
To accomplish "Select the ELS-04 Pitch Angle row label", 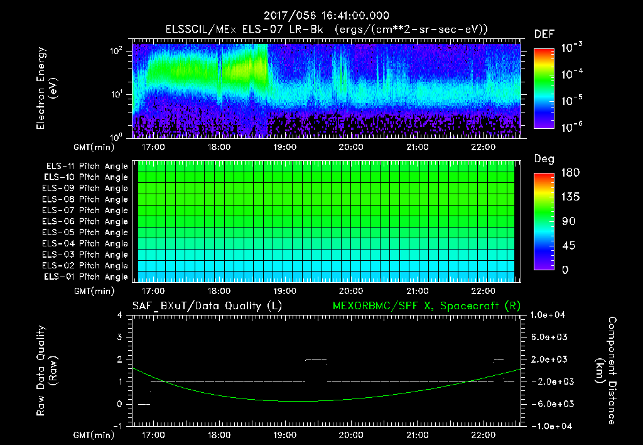I will click(85, 243).
